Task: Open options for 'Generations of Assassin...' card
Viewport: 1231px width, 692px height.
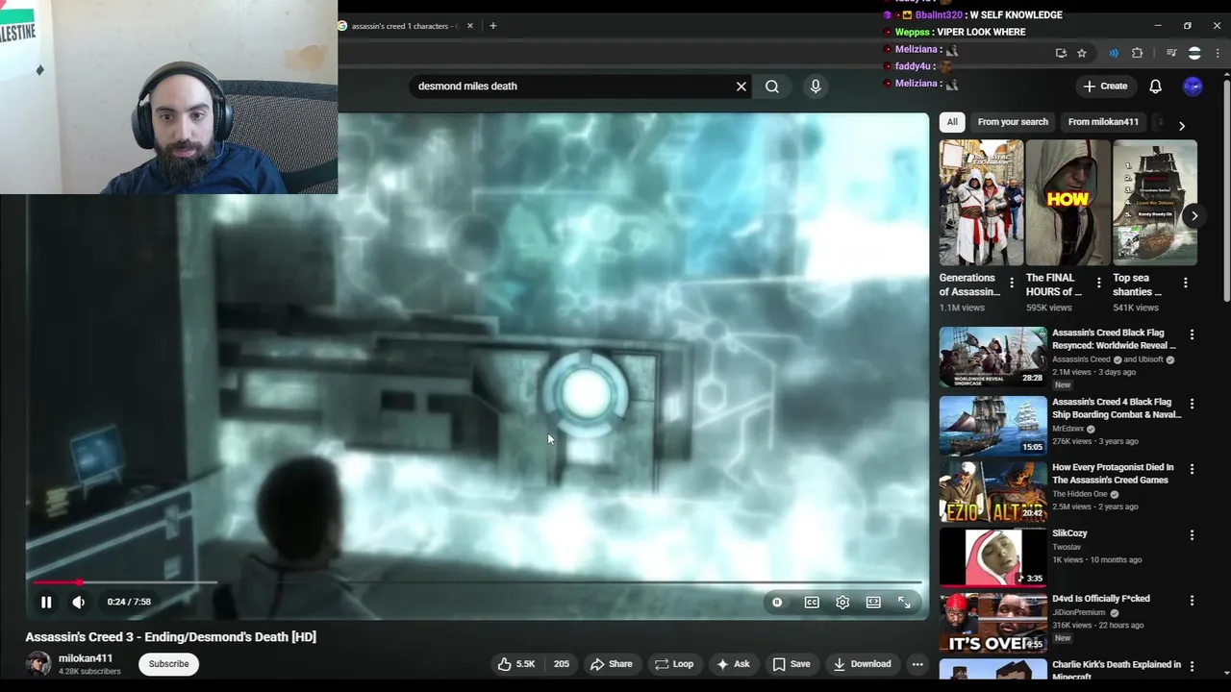Action: 1011,284
